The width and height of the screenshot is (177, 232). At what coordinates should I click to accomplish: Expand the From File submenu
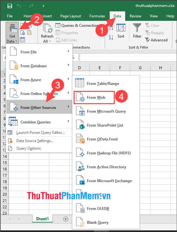click(x=39, y=52)
